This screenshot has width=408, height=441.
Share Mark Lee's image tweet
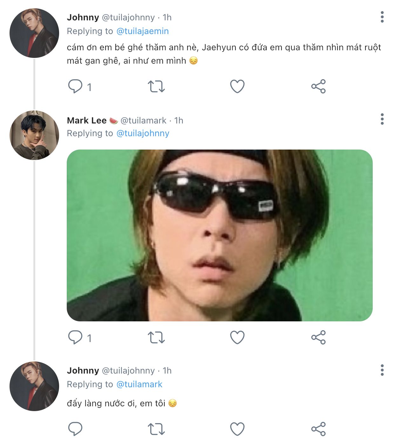click(318, 337)
